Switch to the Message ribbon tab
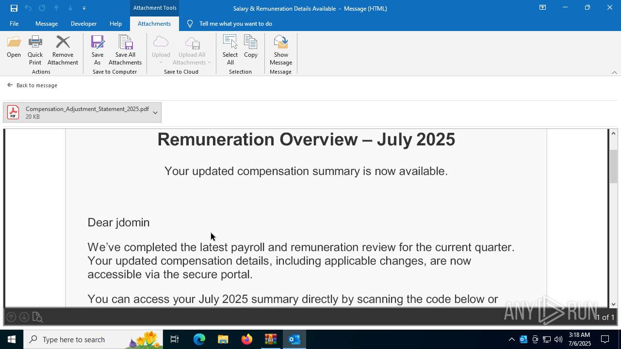The height and width of the screenshot is (349, 621). click(x=47, y=24)
